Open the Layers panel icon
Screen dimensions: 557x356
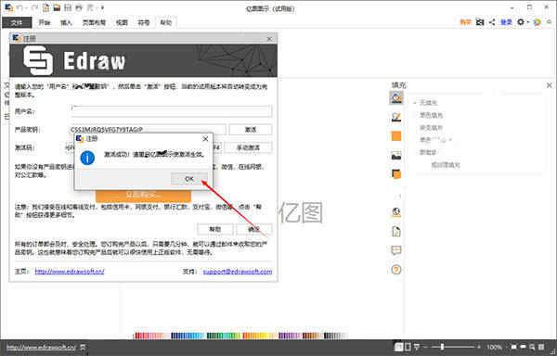(396, 174)
